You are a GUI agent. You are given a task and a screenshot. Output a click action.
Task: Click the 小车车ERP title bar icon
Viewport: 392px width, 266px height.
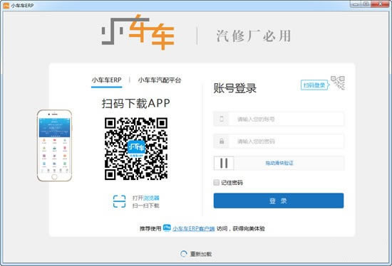6,5
